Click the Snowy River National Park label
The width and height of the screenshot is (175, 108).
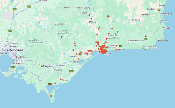tap(112, 37)
